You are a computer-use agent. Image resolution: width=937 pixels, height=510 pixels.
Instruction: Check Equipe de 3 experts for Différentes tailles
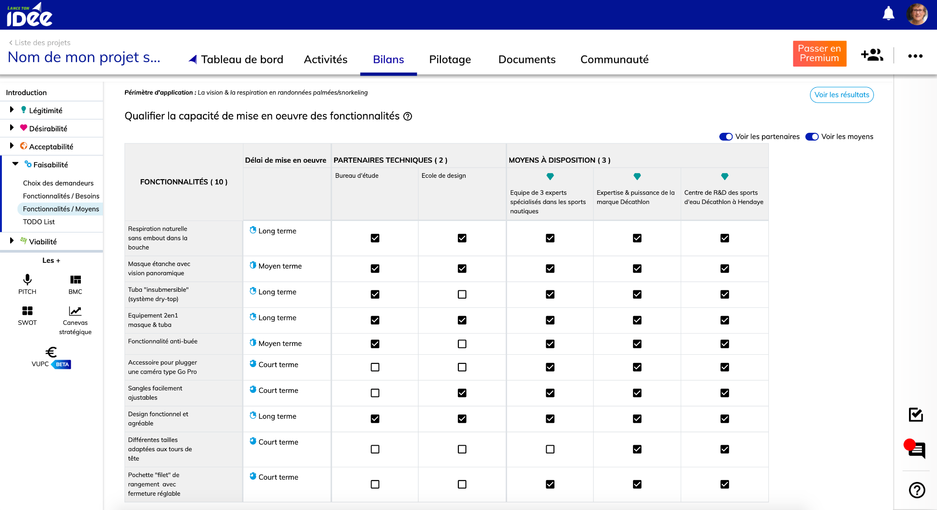550,449
